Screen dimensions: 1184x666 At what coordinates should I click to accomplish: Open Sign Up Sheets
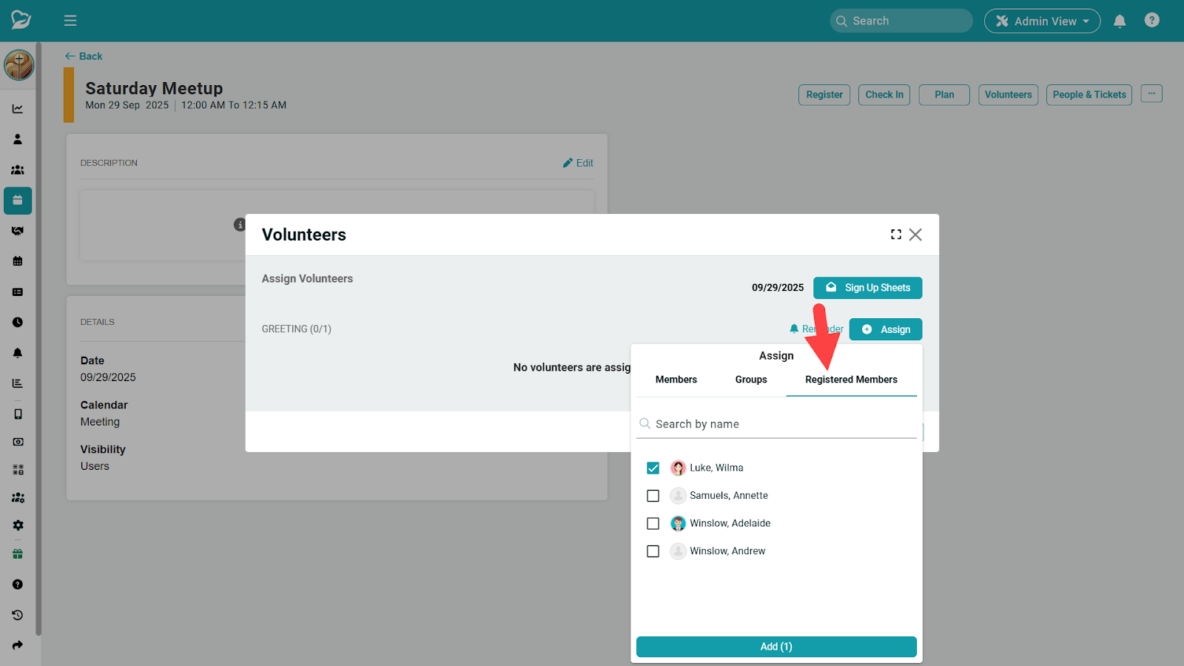[x=867, y=288]
